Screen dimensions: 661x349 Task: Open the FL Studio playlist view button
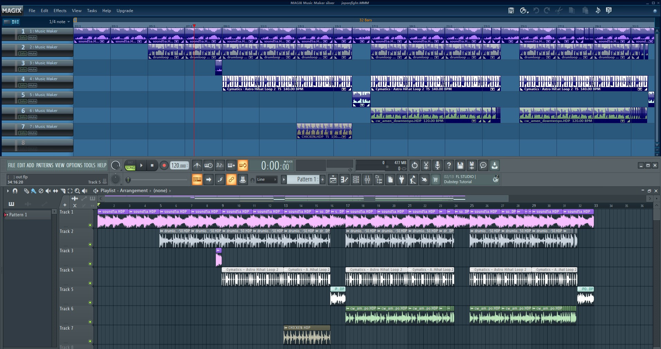pyautogui.click(x=333, y=179)
